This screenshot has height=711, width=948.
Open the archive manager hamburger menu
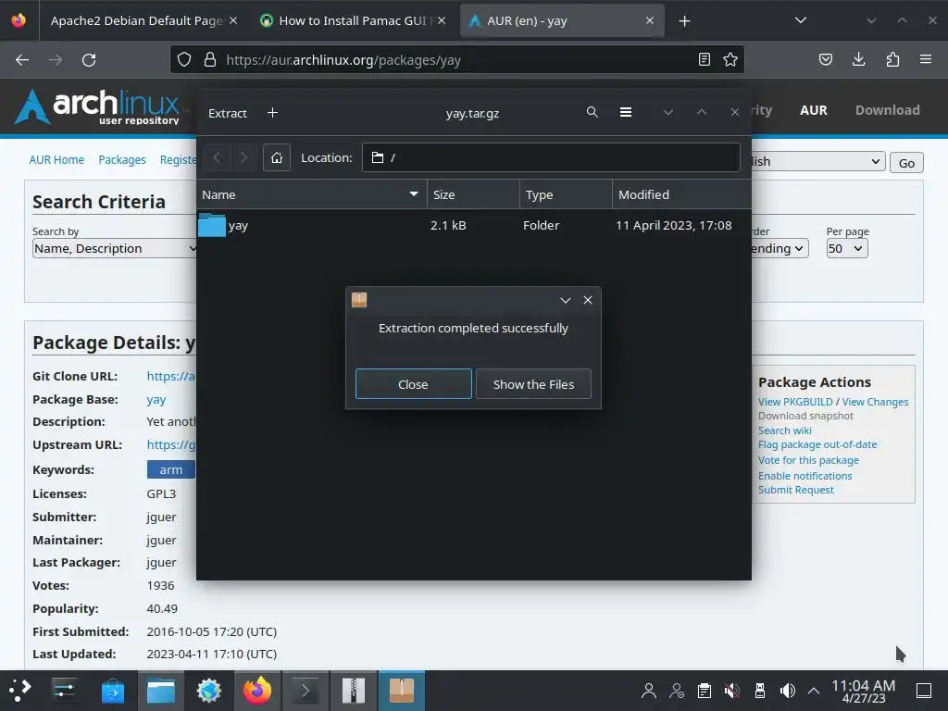tap(626, 112)
